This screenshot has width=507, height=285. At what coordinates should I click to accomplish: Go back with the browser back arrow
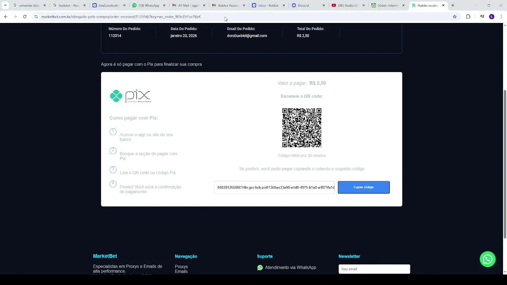[6, 17]
